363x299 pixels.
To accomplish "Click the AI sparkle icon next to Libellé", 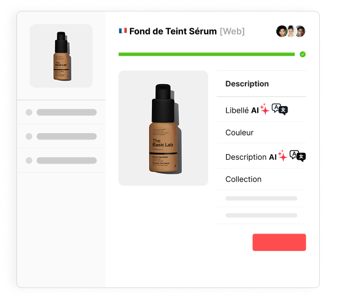I will click(265, 109).
